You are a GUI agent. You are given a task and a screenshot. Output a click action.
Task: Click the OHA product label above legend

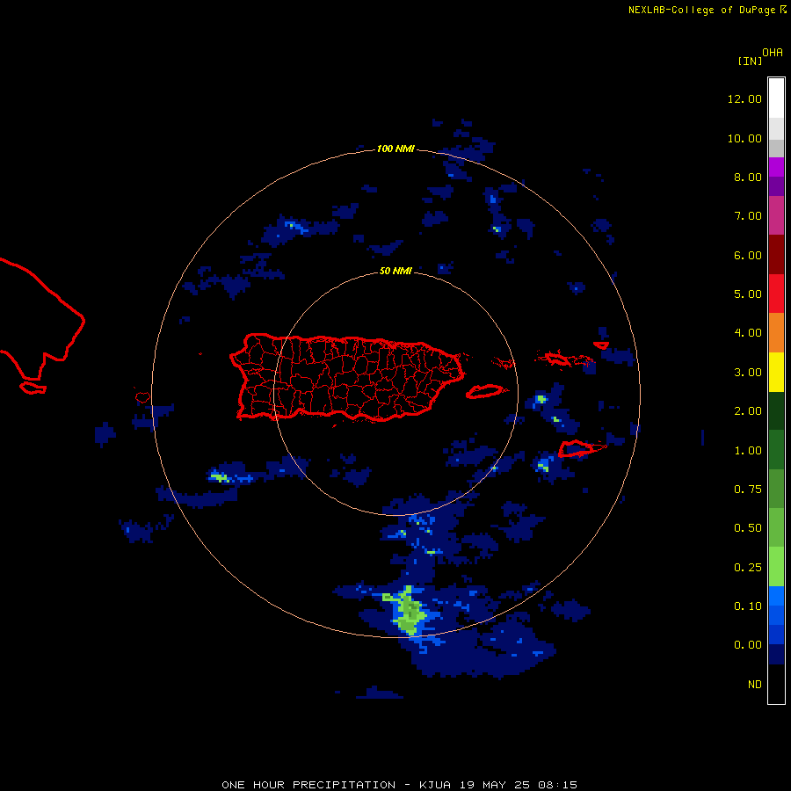[773, 52]
